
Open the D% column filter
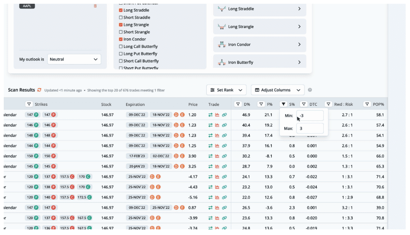tap(239, 104)
